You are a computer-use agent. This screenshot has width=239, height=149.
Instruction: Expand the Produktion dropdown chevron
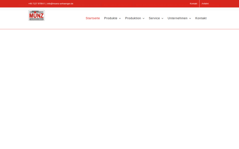[143, 18]
